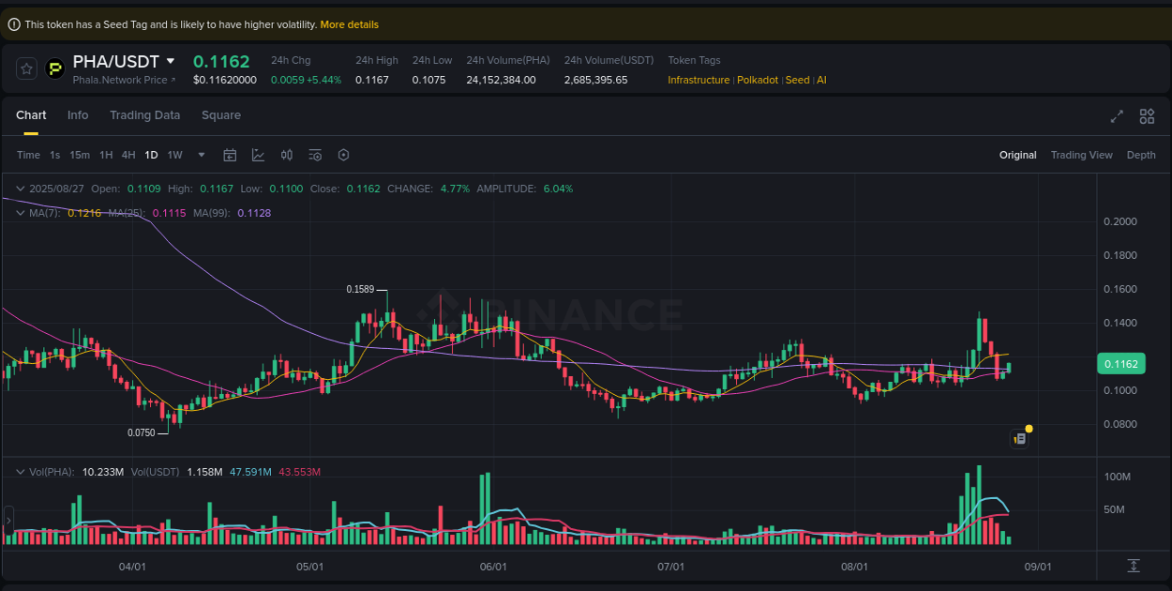1172x591 pixels.
Task: Click the chart events icon with yellow dot
Action: (1019, 438)
